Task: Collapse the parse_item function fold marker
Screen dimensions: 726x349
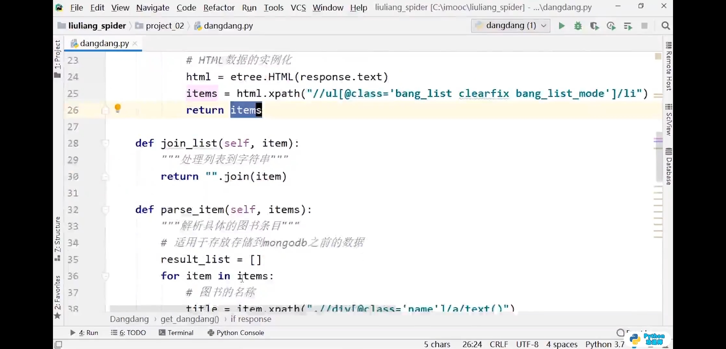Action: 105,210
